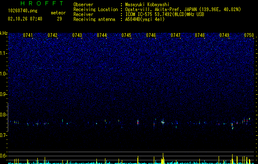
Task: Click the ICOM IC-575 receiver text
Action: pos(164,14)
